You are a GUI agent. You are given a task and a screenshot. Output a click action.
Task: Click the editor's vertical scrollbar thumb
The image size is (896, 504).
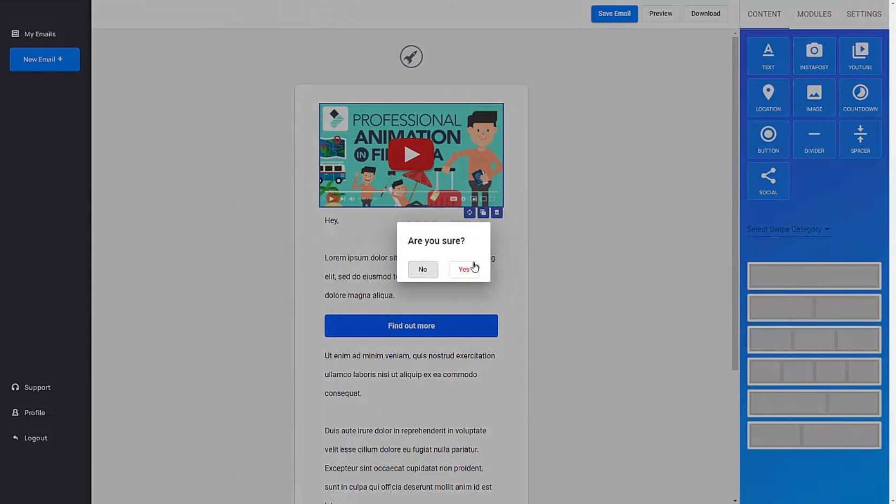click(x=735, y=204)
